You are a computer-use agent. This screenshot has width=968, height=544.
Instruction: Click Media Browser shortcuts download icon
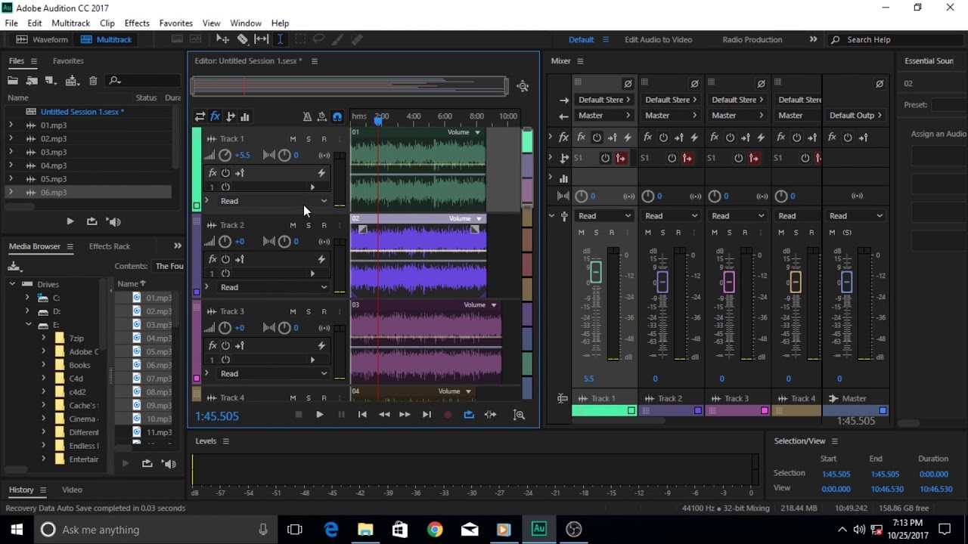[14, 266]
